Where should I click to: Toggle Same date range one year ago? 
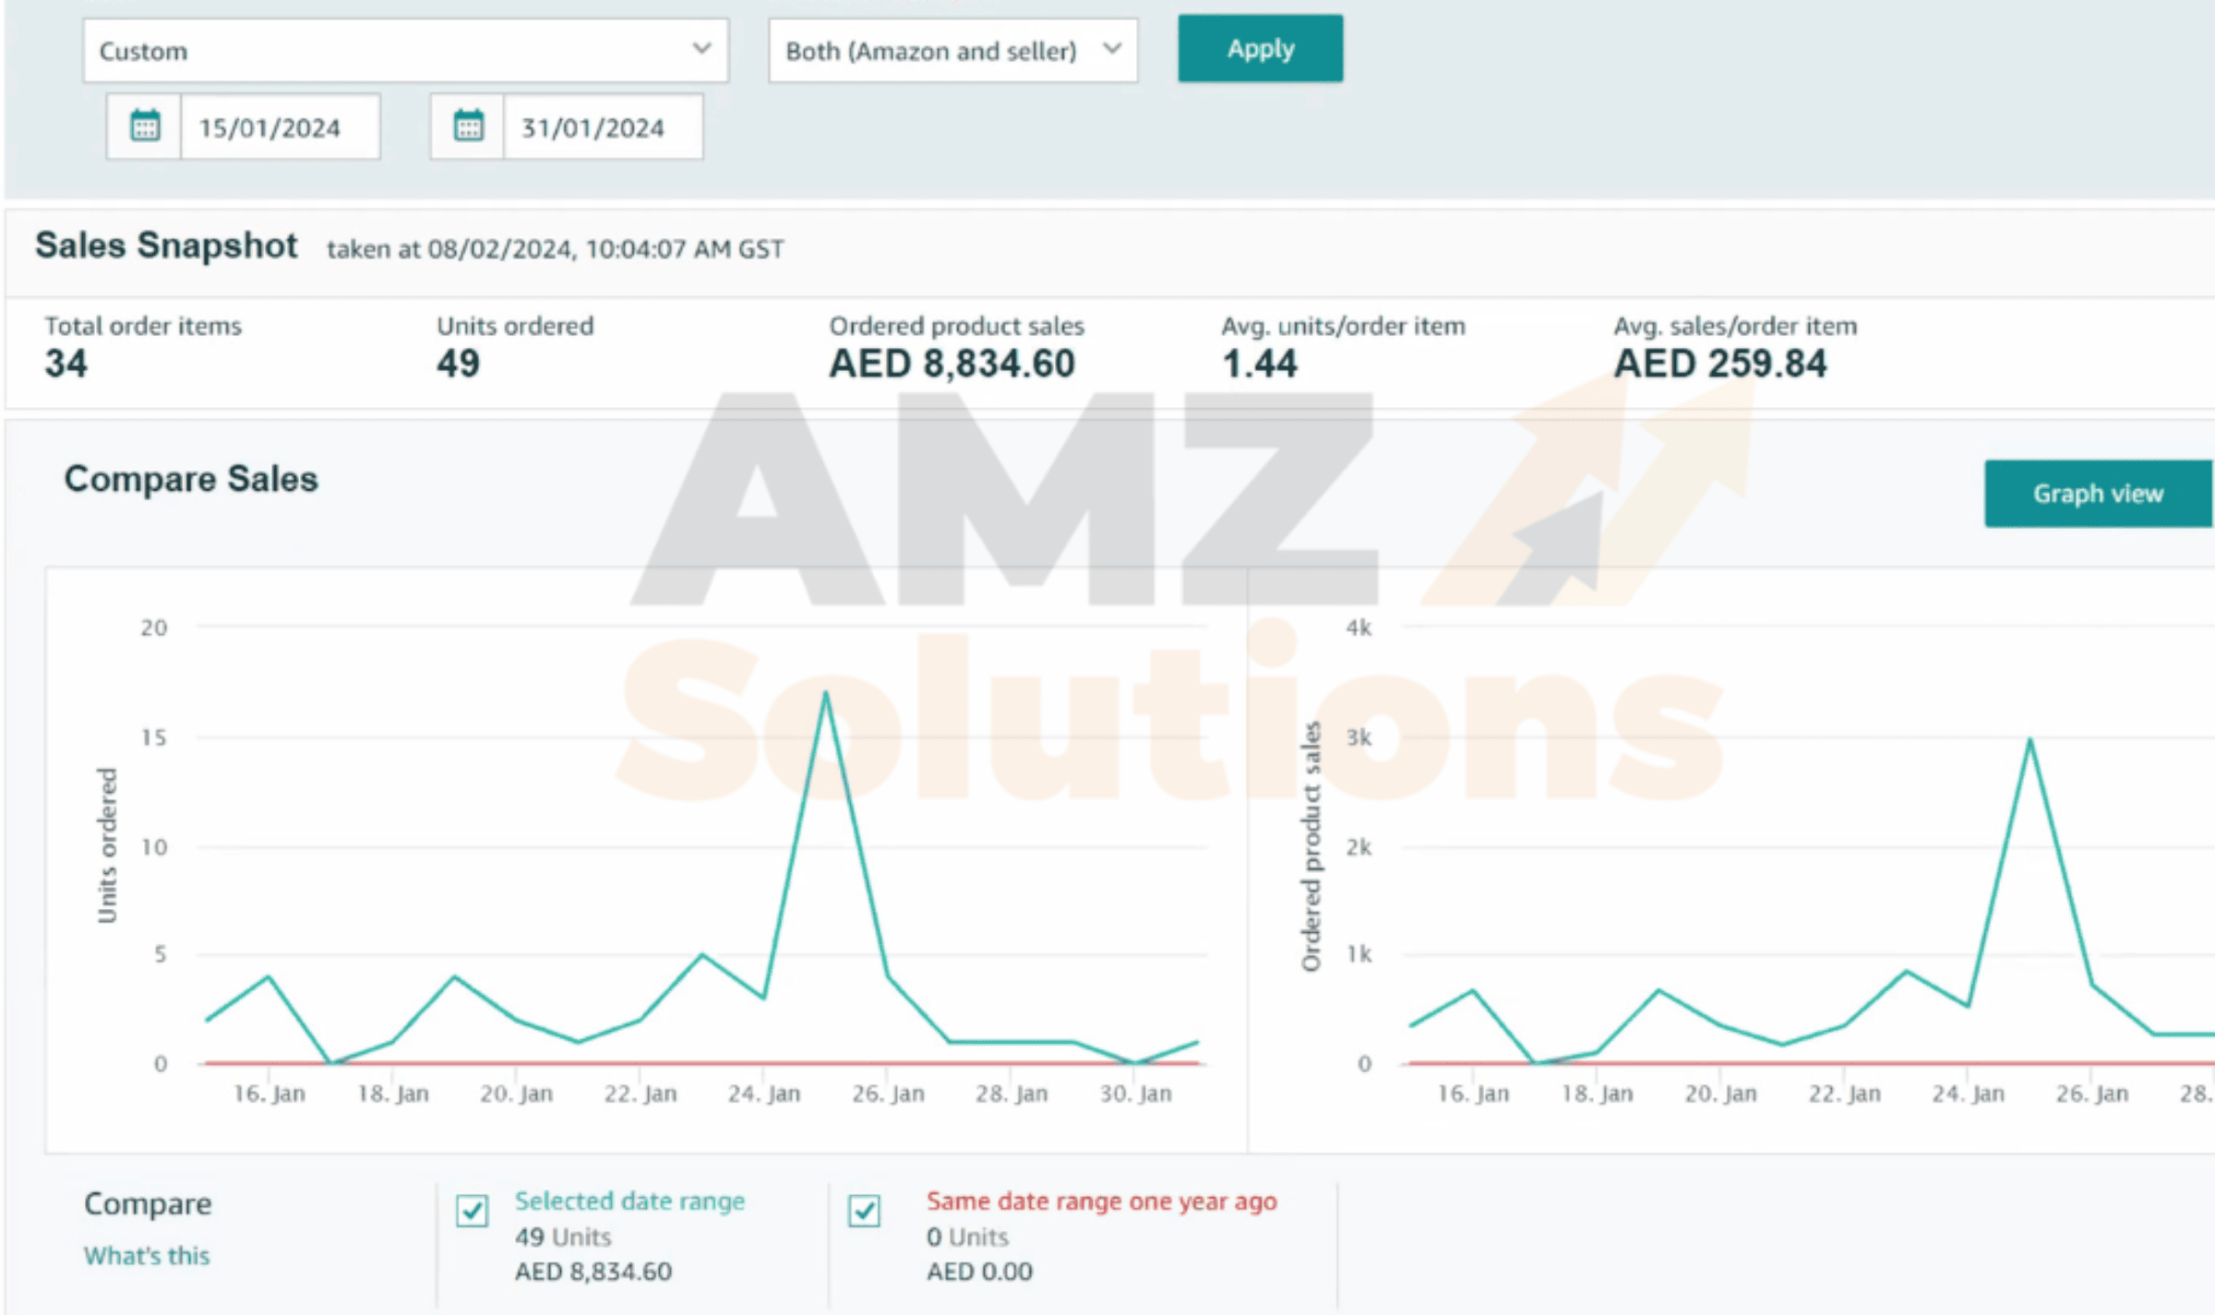[x=865, y=1210]
